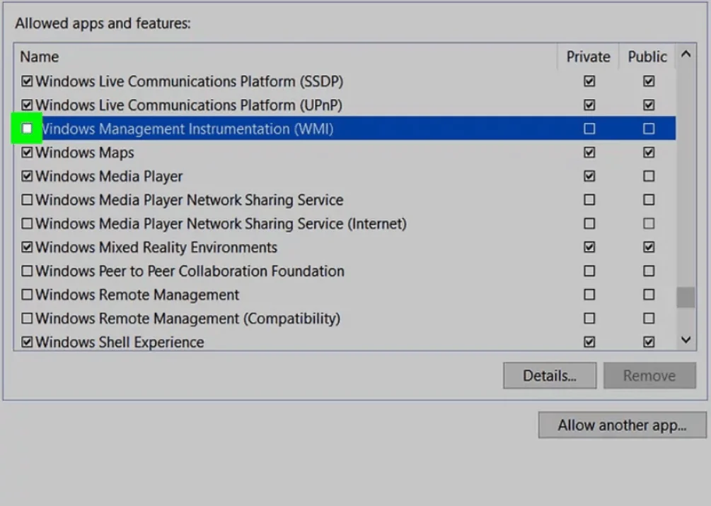
Task: Click the scrollbar up arrow
Action: [x=685, y=54]
